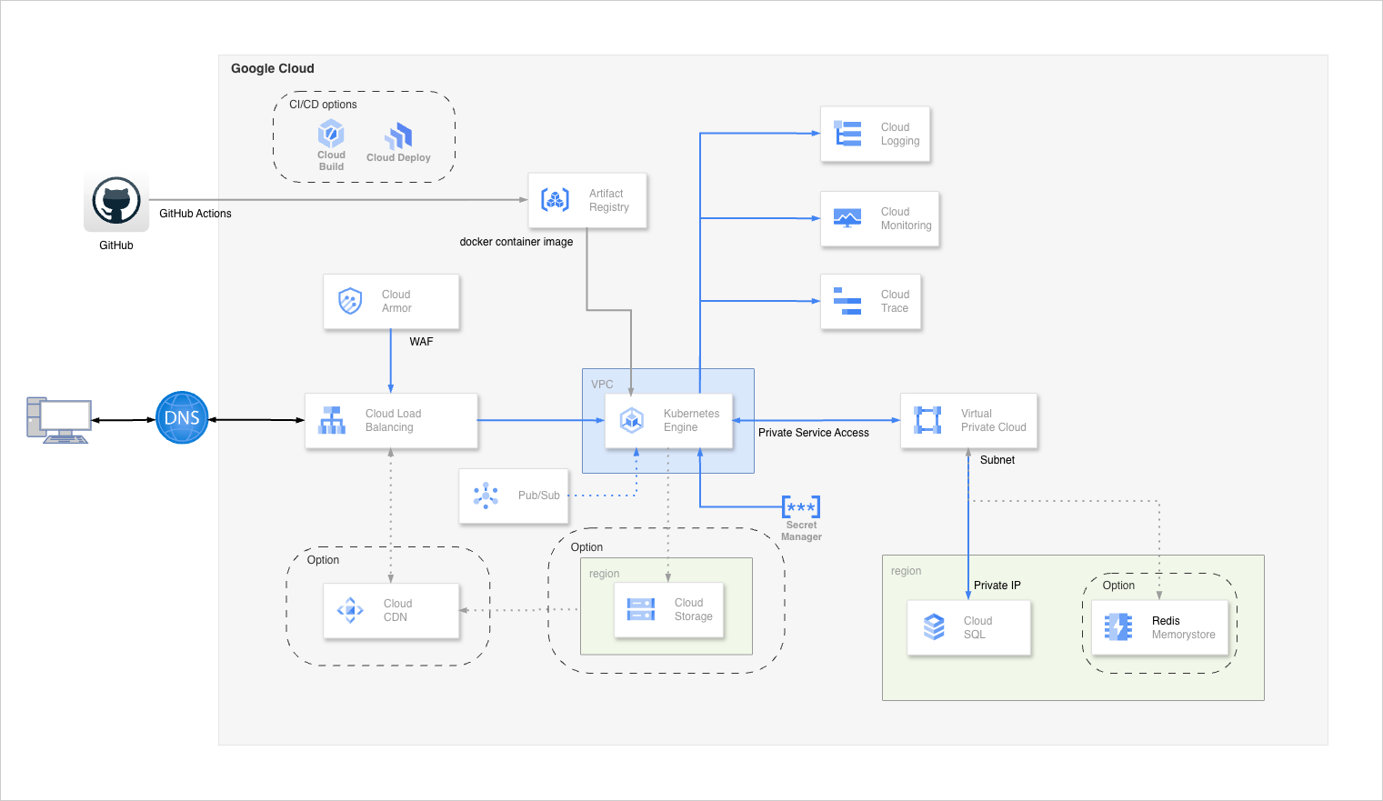The image size is (1383, 801).
Task: Select the Cloud Armor shield icon
Action: click(x=350, y=301)
